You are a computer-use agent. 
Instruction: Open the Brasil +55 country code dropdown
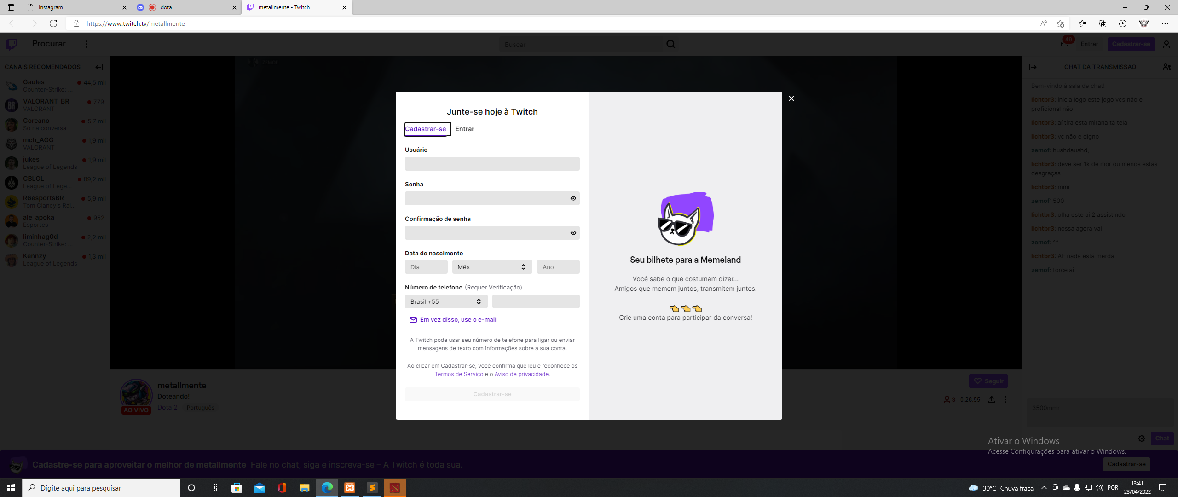[446, 301]
